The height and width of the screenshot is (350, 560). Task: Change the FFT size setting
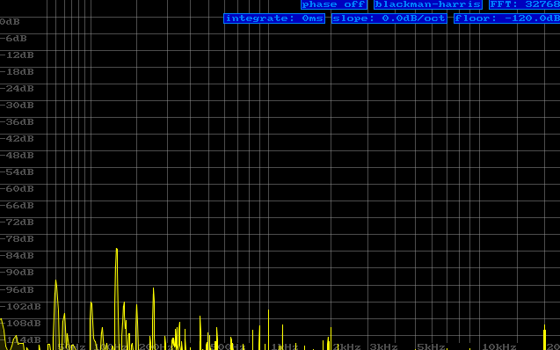[x=524, y=4]
